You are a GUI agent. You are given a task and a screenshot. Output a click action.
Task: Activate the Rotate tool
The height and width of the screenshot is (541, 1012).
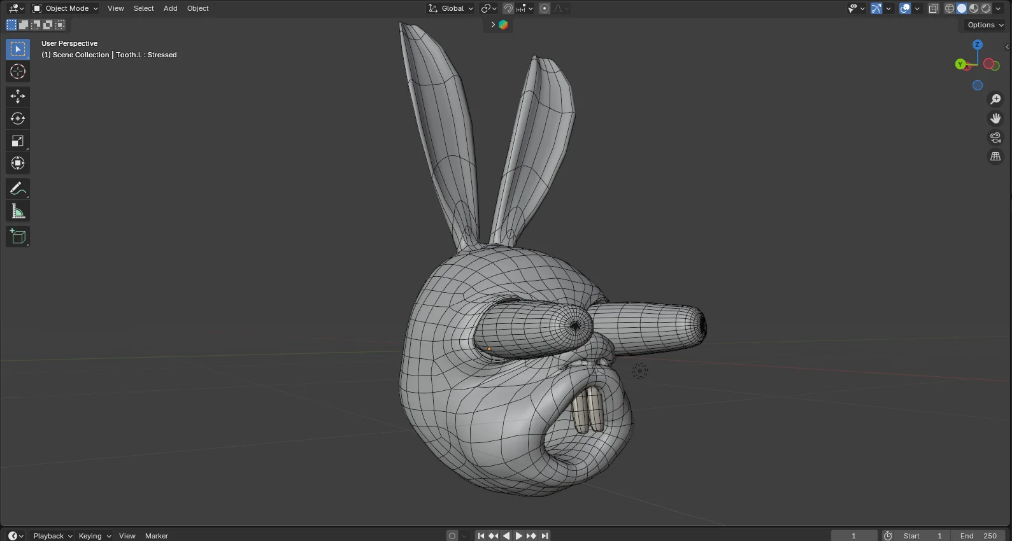18,118
